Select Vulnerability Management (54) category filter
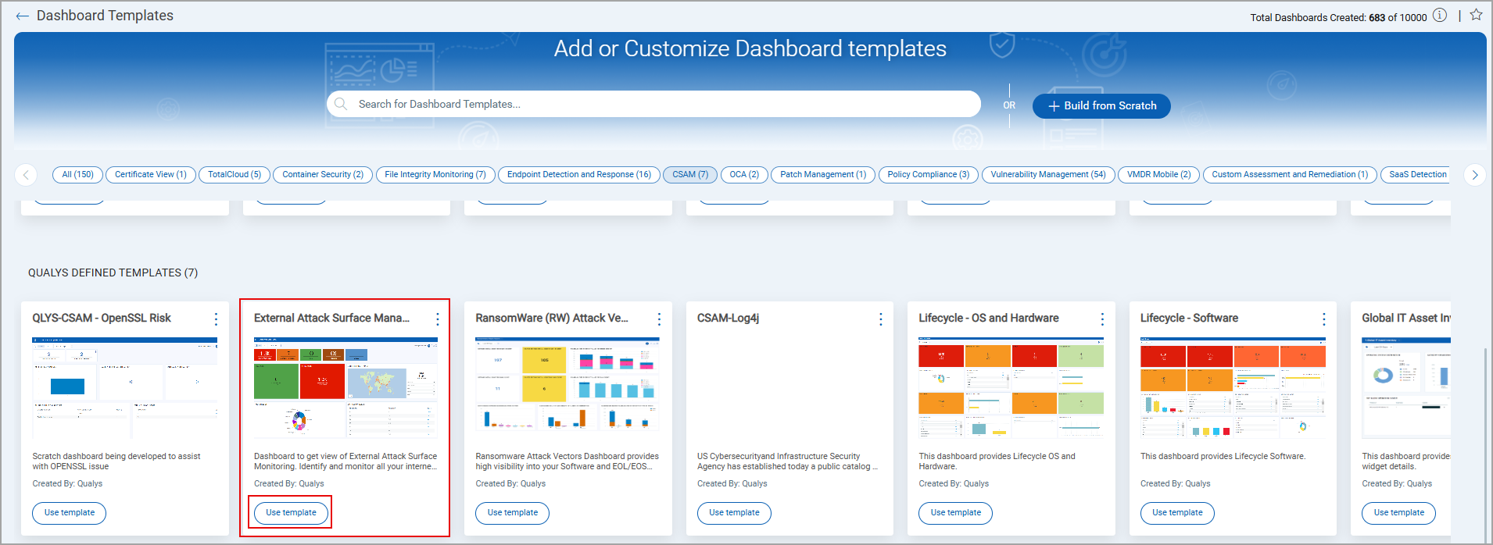The height and width of the screenshot is (545, 1493). pyautogui.click(x=1047, y=175)
